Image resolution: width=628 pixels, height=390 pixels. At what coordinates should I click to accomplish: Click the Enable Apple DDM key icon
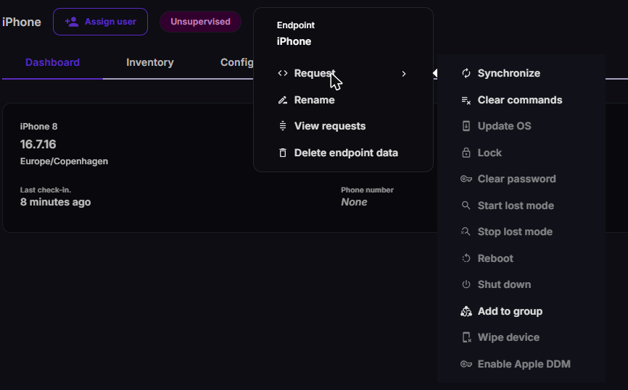pos(466,364)
